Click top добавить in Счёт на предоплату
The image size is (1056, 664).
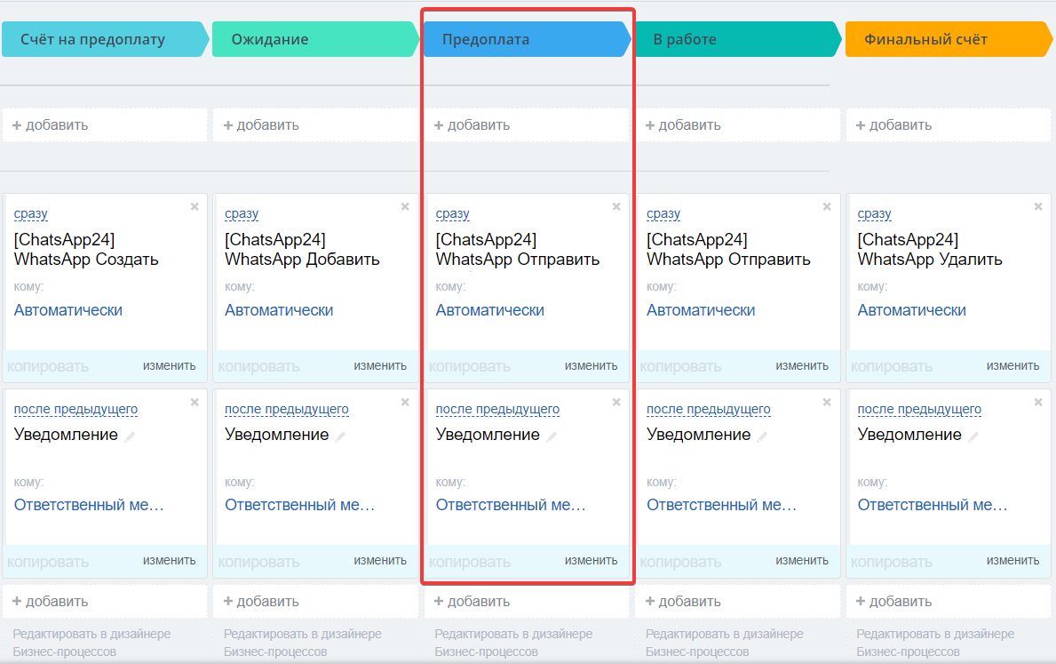[x=50, y=125]
